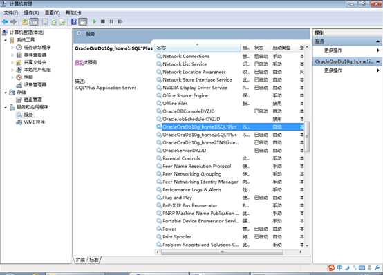Select OracleOraDb10g_home2iSQL*Plus service
Viewport: 383px width, 275px height.
(230, 135)
